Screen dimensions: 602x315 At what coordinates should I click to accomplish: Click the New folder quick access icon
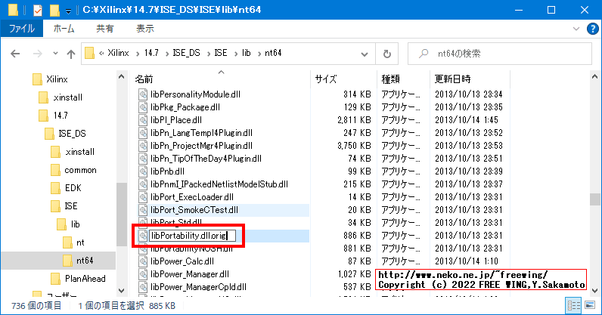point(54,10)
